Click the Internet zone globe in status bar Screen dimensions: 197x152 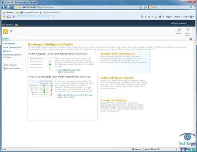[133, 149]
